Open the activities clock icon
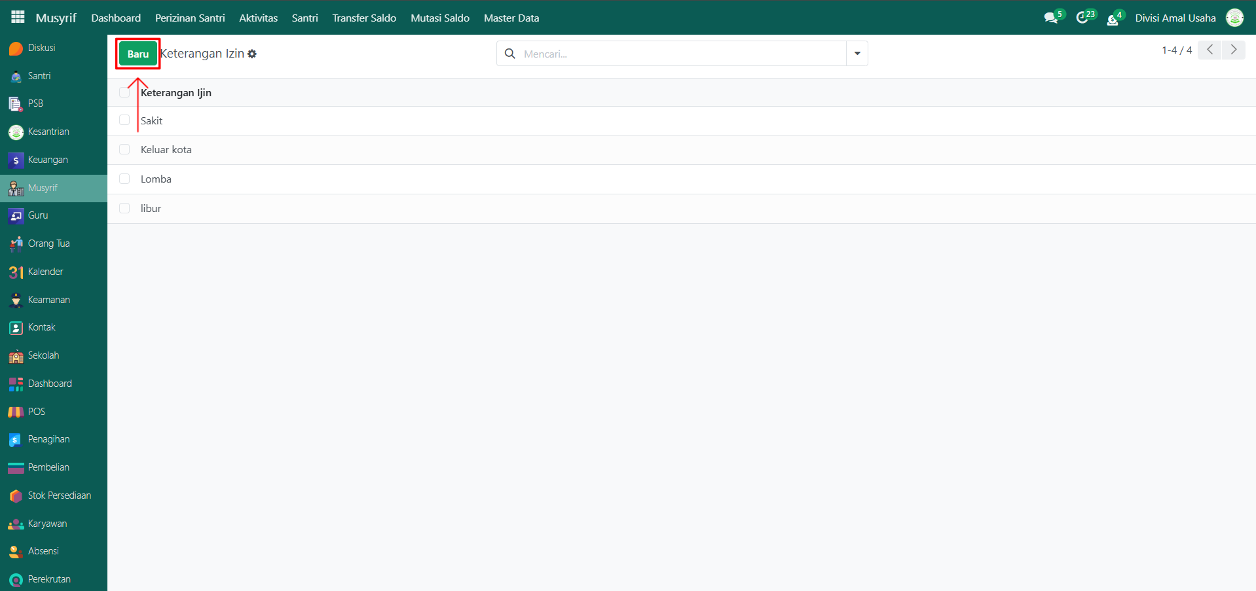The width and height of the screenshot is (1256, 591). [x=1082, y=18]
